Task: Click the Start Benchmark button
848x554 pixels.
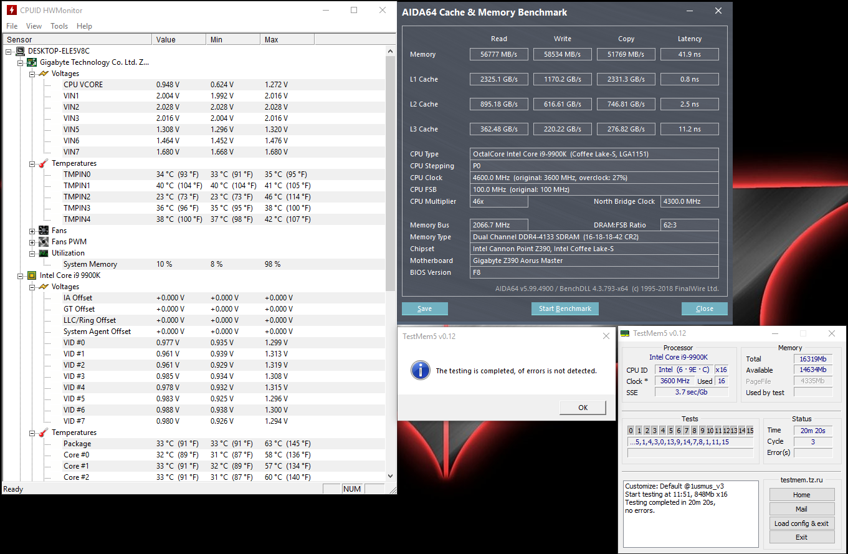Action: pyautogui.click(x=565, y=308)
